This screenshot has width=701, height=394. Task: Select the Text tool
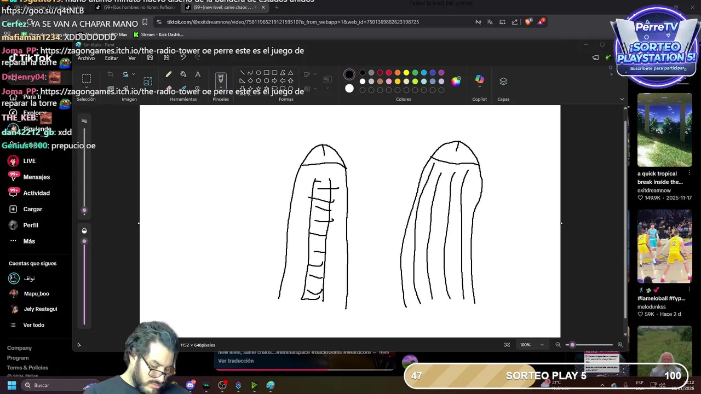[x=198, y=74]
